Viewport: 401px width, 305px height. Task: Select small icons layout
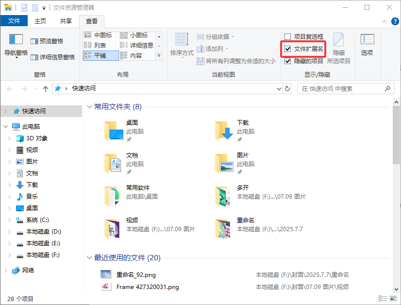(134, 35)
